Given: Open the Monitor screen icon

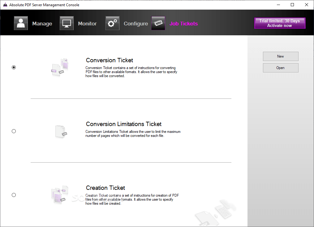Looking at the screenshot, I should click(x=67, y=23).
